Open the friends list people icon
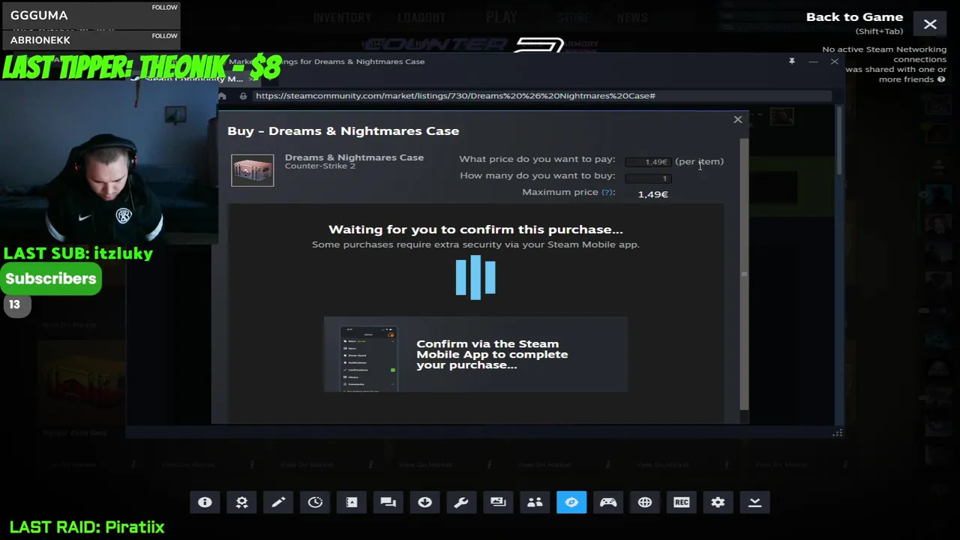The image size is (960, 540). coord(535,502)
